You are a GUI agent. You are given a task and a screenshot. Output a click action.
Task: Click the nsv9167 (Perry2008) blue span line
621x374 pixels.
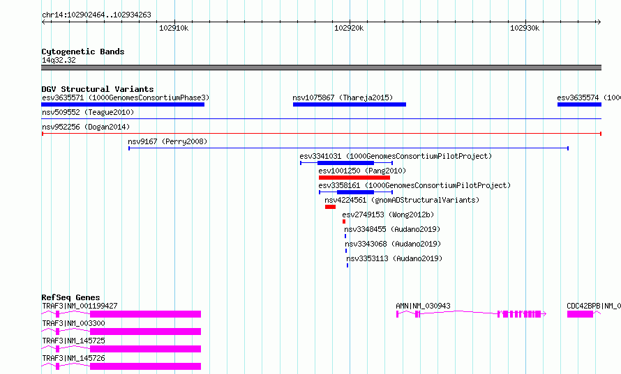(x=348, y=148)
